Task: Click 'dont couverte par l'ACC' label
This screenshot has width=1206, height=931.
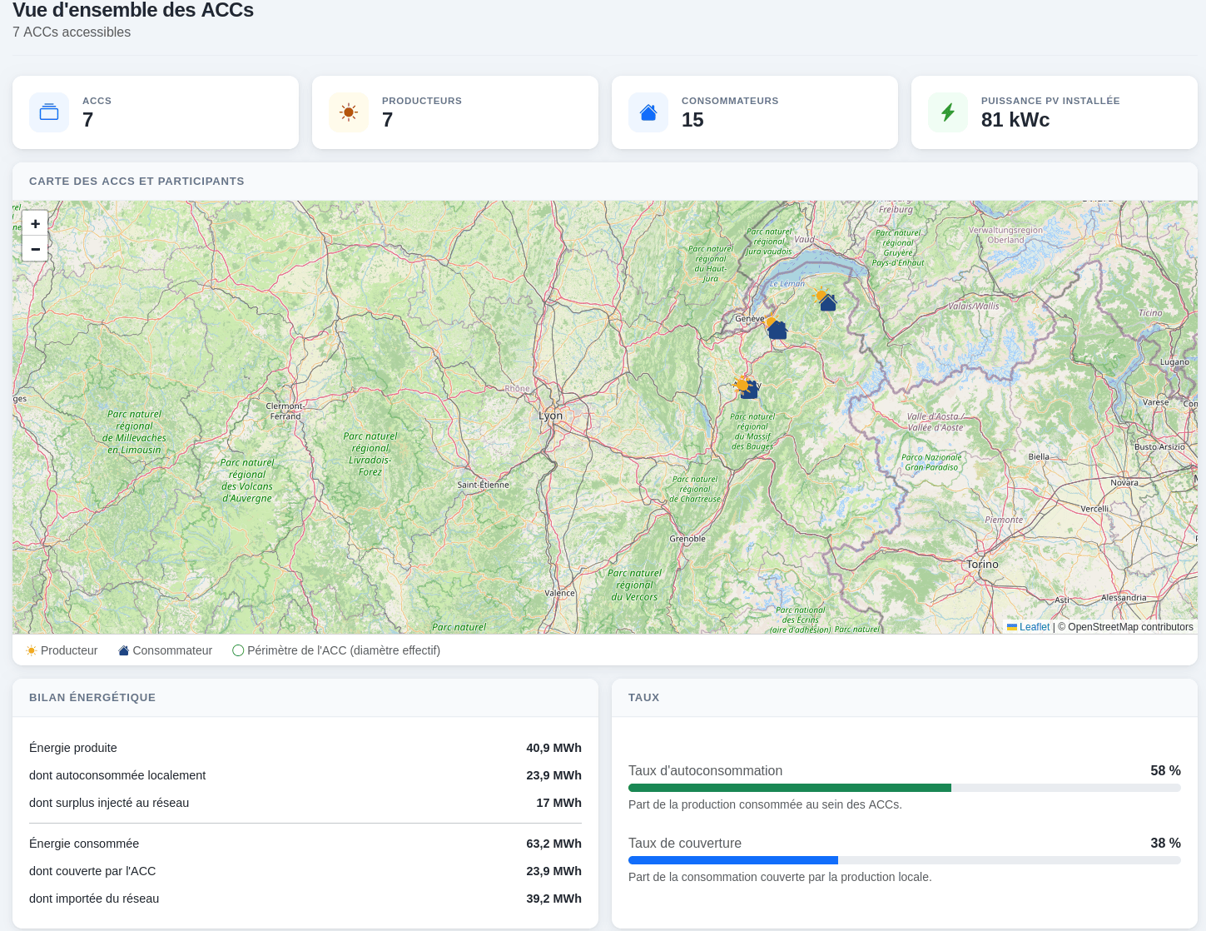Action: 92,871
